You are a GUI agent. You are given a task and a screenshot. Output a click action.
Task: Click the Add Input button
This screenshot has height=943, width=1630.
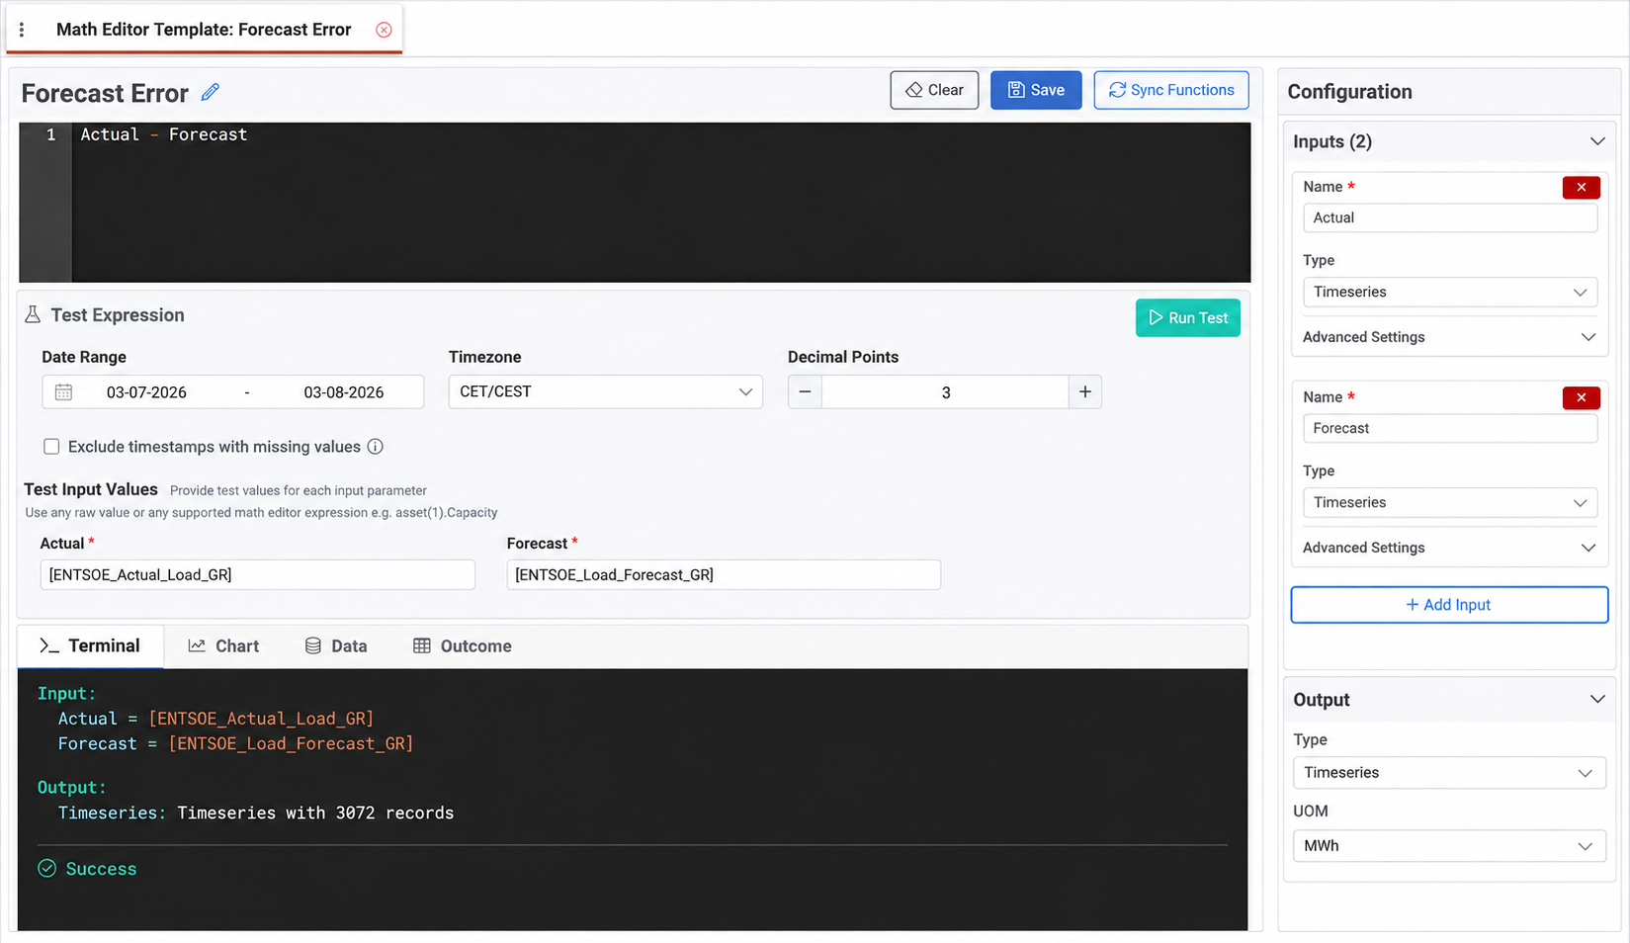1449,605
